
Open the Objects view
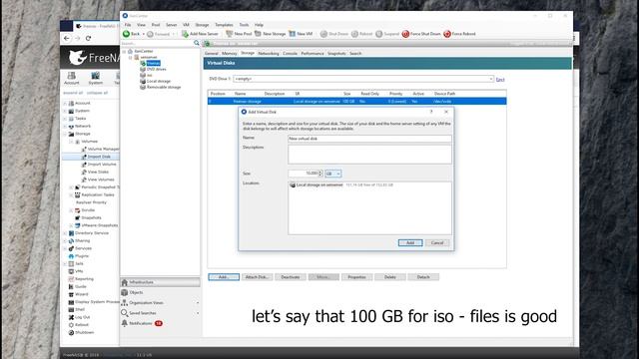point(160,292)
